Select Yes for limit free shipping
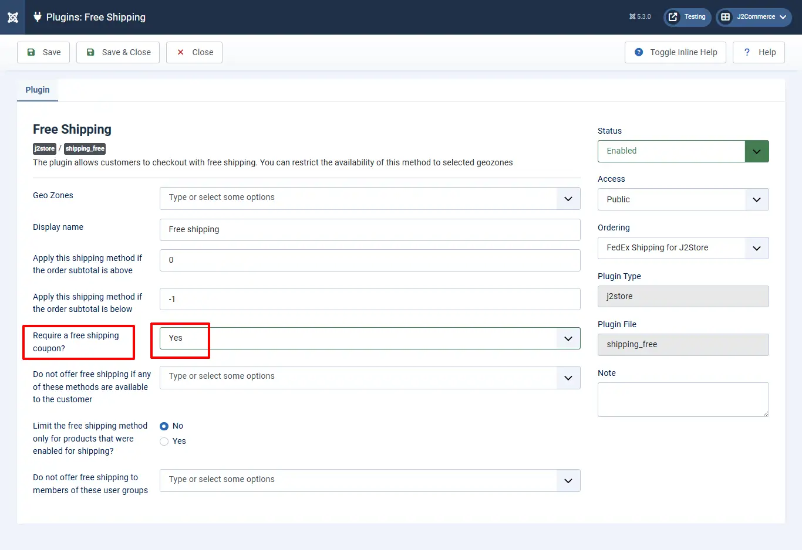Image resolution: width=802 pixels, height=550 pixels. click(x=164, y=442)
